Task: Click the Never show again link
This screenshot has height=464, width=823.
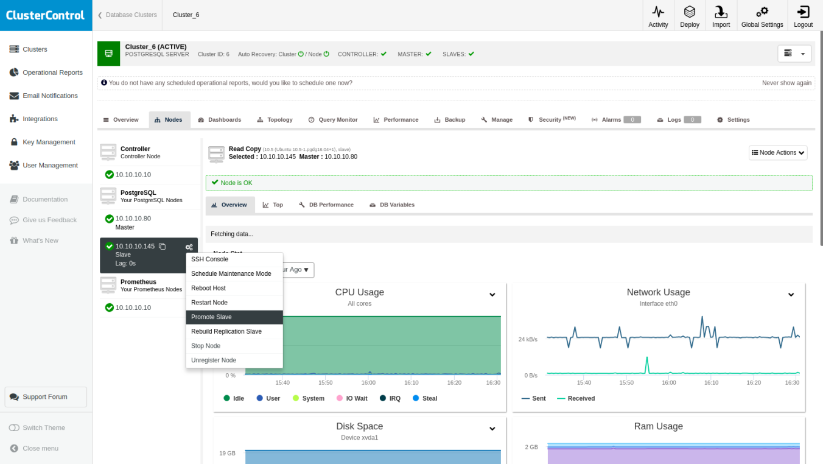Action: [786, 83]
